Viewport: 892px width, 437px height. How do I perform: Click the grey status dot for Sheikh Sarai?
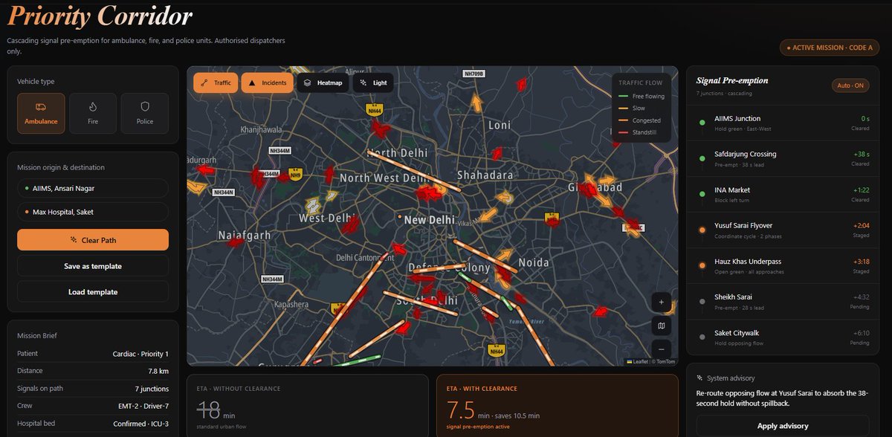[x=702, y=301]
